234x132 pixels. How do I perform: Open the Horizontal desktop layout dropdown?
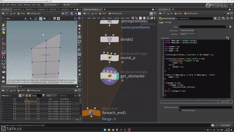pyautogui.click(x=52, y=5)
